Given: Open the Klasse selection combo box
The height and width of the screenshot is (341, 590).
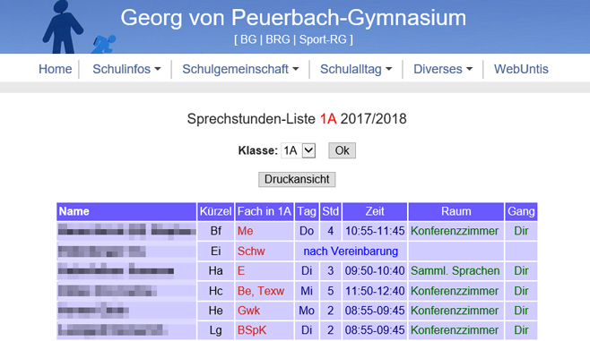Looking at the screenshot, I should pos(298,150).
